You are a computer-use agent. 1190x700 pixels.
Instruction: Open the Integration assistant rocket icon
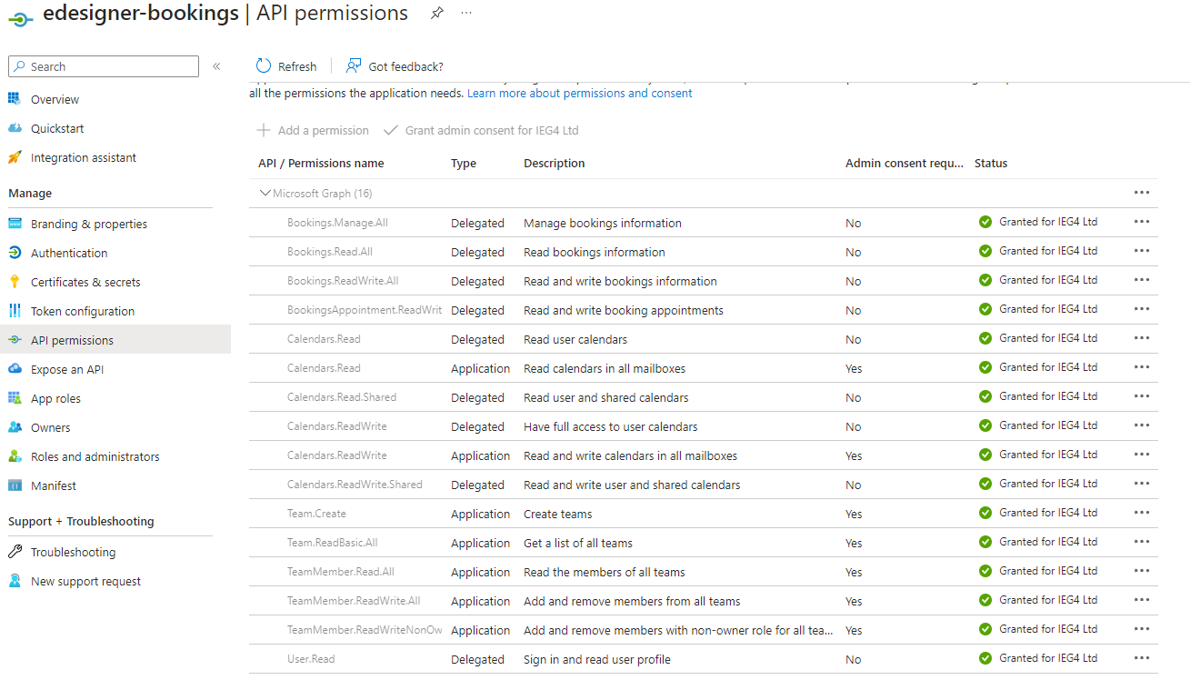coord(15,157)
